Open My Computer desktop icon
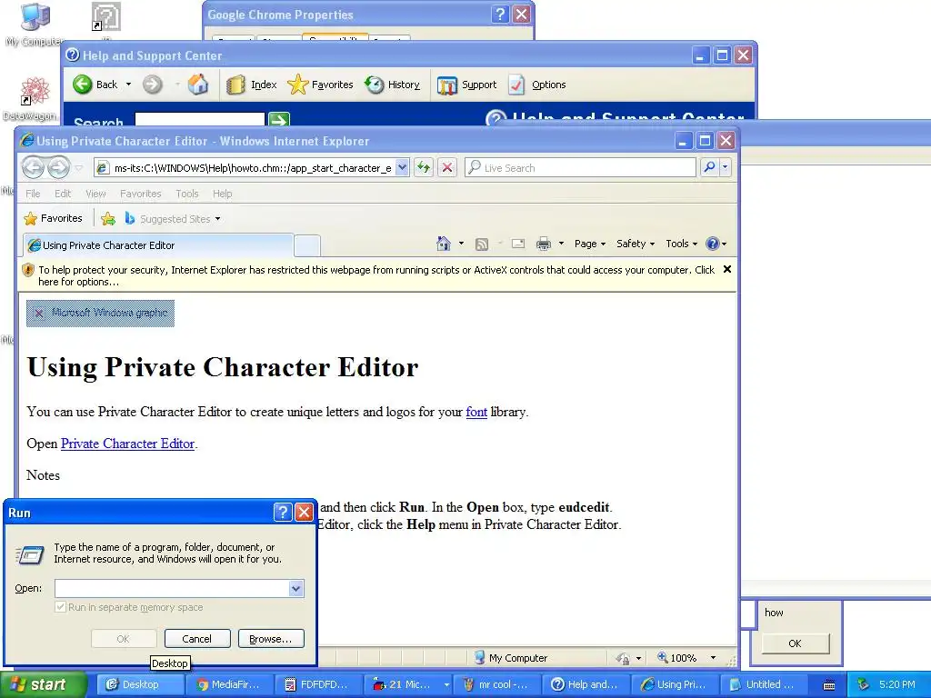The width and height of the screenshot is (931, 698). coord(35,25)
